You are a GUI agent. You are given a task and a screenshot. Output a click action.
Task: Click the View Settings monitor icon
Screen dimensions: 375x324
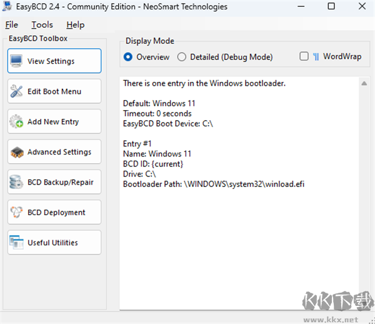(x=16, y=61)
